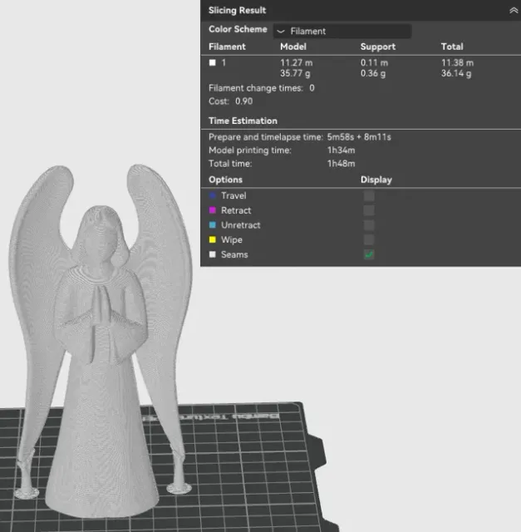Viewport: 521px width, 532px height.
Task: Click the Slicing Result header title
Action: click(x=237, y=10)
